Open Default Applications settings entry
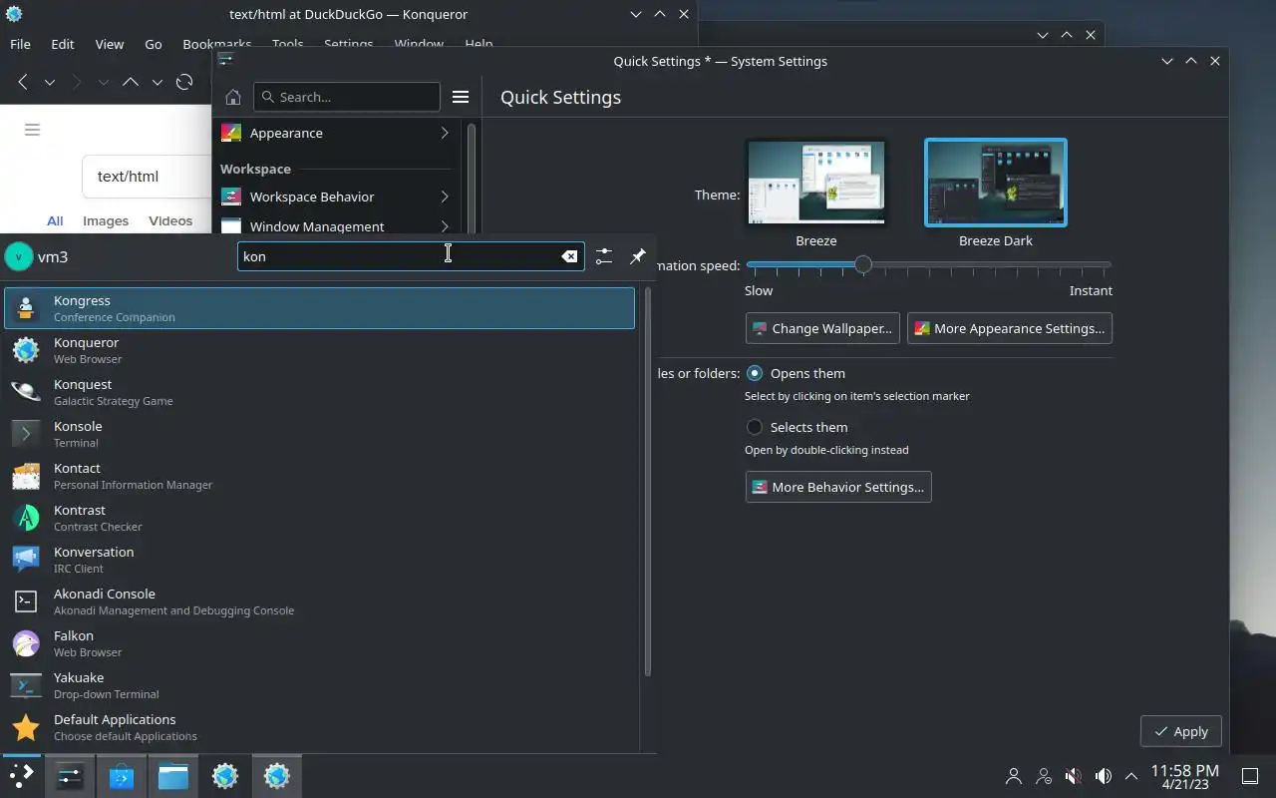Image resolution: width=1276 pixels, height=798 pixels. click(319, 727)
